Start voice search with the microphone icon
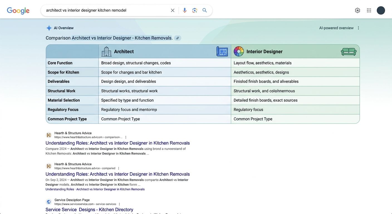The height and width of the screenshot is (214, 392). pyautogui.click(x=185, y=10)
